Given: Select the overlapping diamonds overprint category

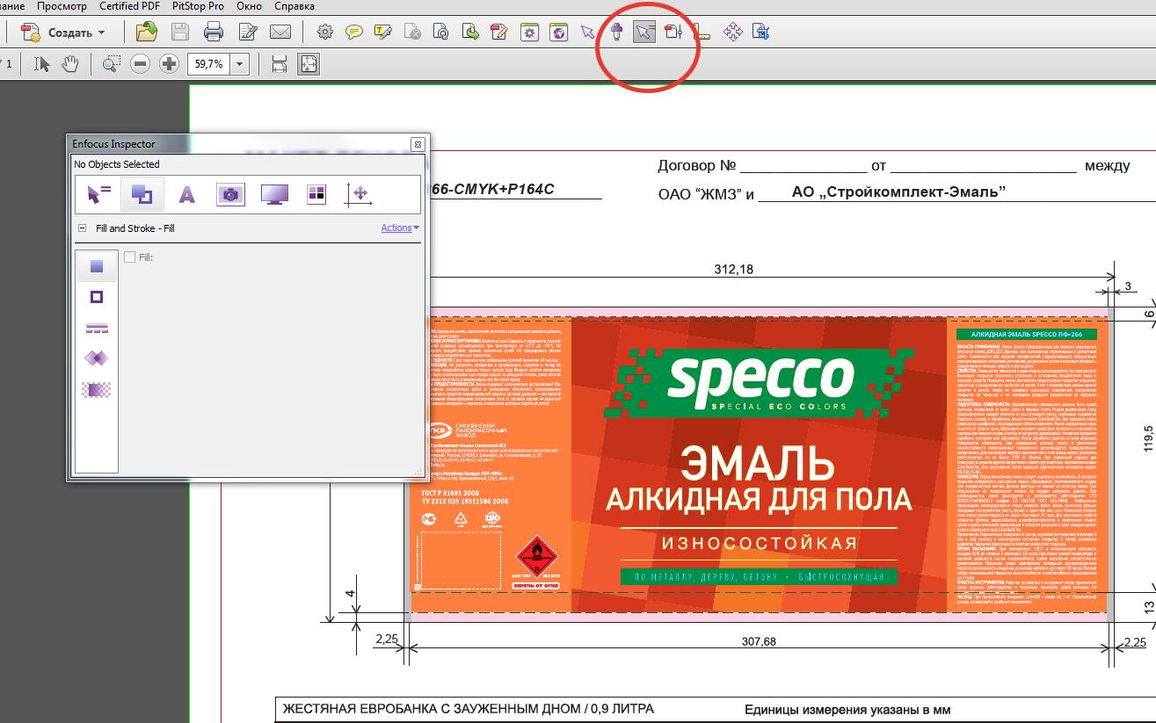Looking at the screenshot, I should click(97, 358).
